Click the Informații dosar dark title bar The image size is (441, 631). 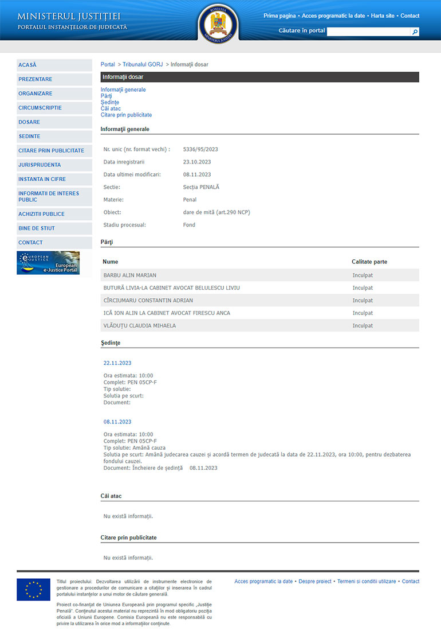(x=260, y=77)
